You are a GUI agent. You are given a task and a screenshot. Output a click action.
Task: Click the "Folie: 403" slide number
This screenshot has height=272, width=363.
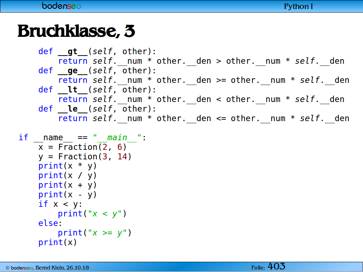tap(268, 266)
